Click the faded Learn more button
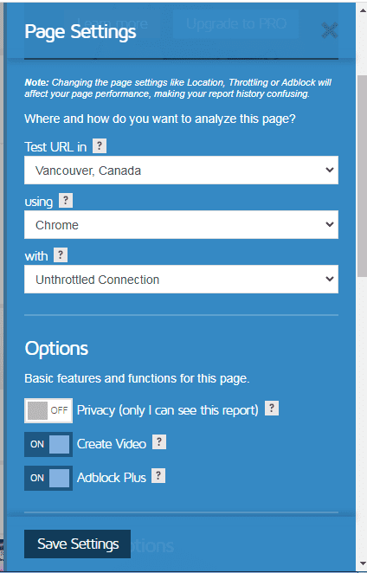 point(112,23)
